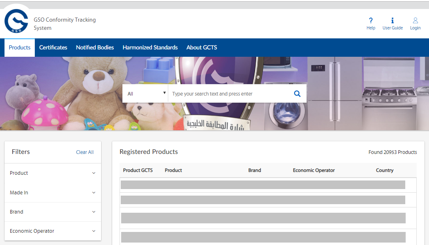Switch to the Products tab
The width and height of the screenshot is (429, 245).
pos(20,47)
